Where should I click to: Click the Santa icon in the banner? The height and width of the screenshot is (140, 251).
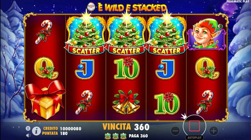(91, 7)
